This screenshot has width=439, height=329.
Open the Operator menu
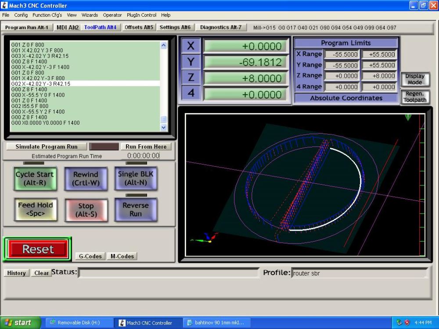[112, 15]
